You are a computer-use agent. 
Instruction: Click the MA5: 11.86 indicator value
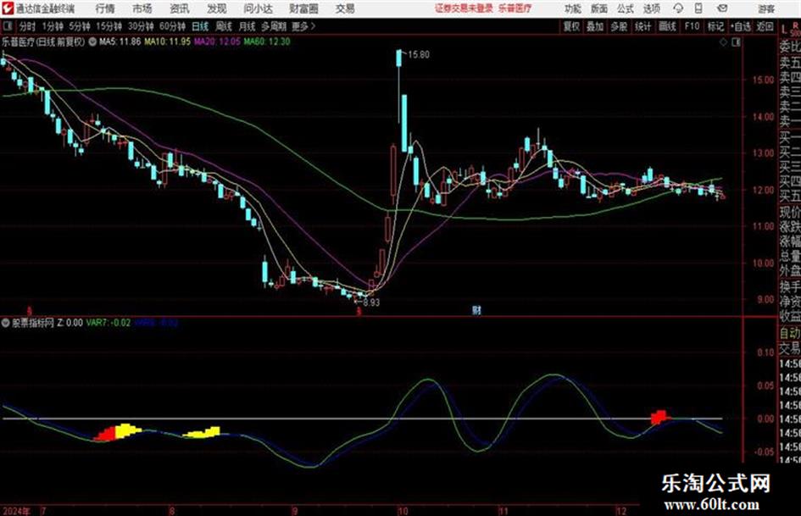tap(120, 42)
